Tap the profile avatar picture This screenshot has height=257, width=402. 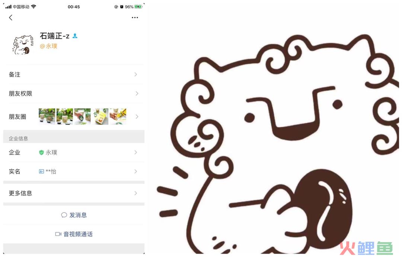[x=23, y=45]
